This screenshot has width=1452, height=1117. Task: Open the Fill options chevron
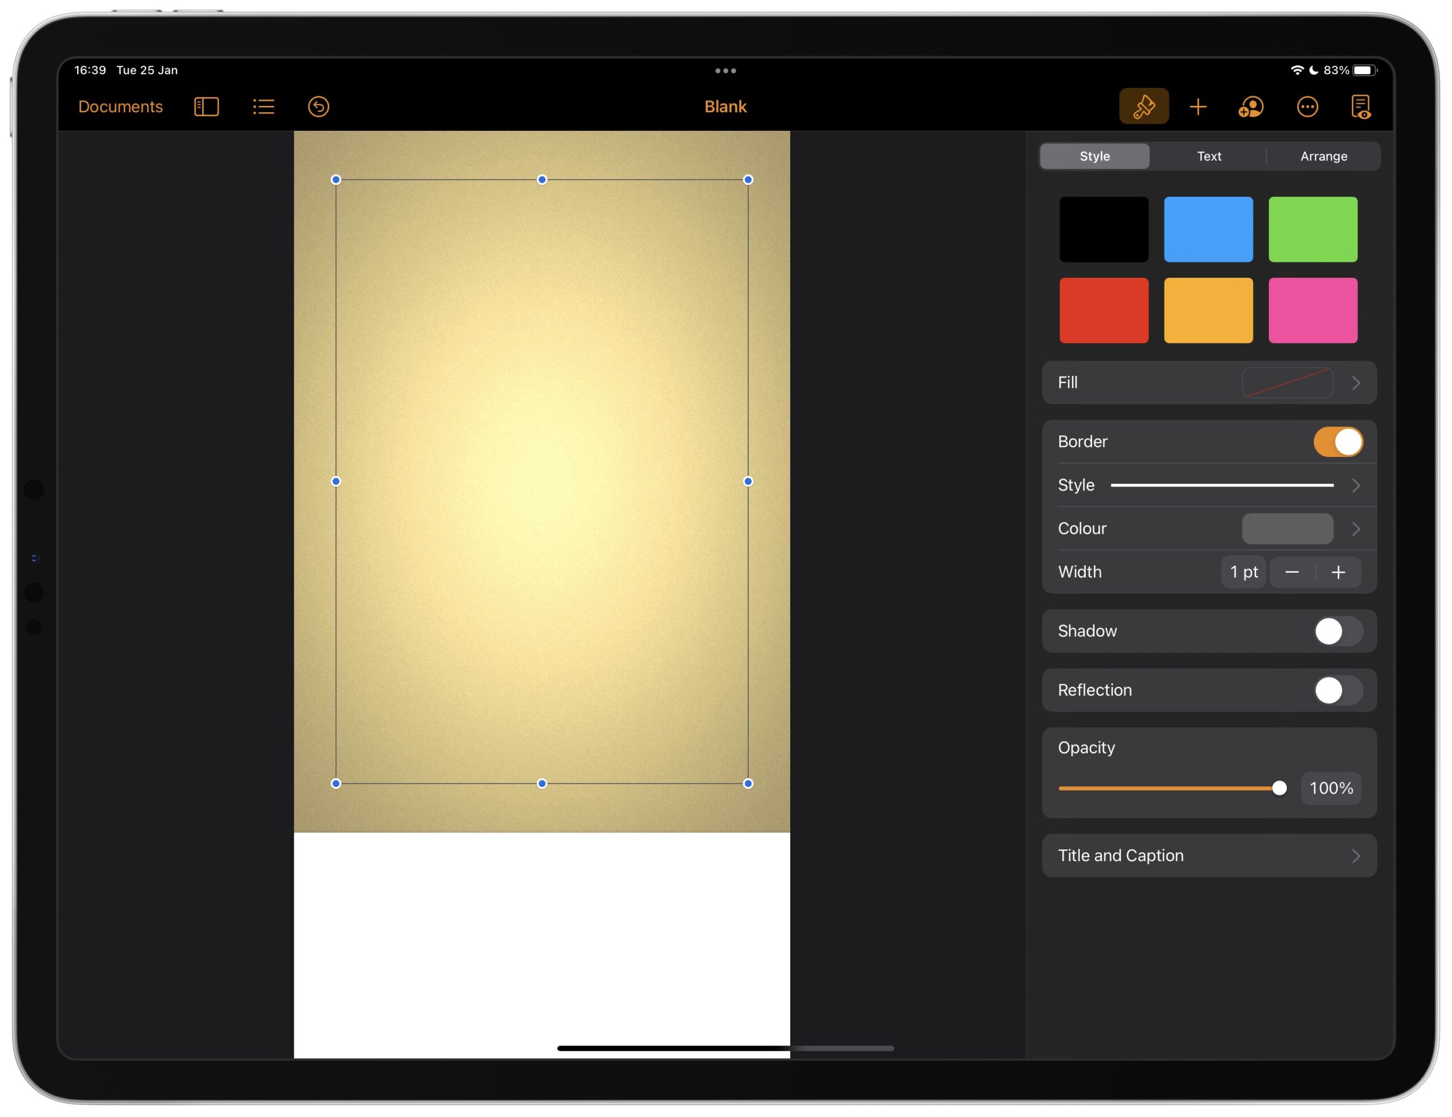pyautogui.click(x=1356, y=383)
